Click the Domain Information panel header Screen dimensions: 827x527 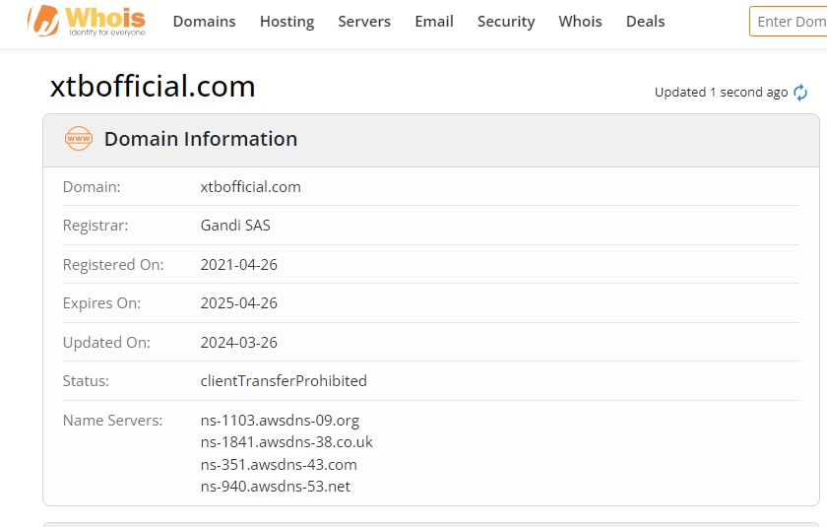click(201, 139)
